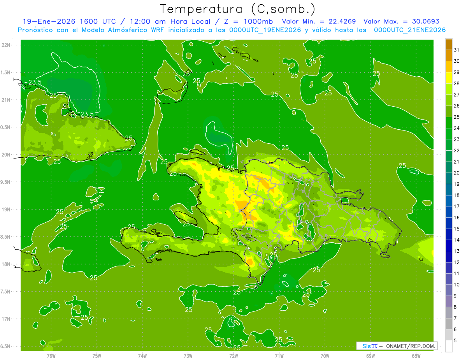Click the 68W longitude axis label

point(416,356)
